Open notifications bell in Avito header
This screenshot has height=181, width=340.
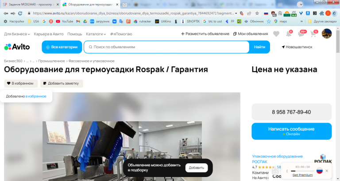click(x=289, y=34)
